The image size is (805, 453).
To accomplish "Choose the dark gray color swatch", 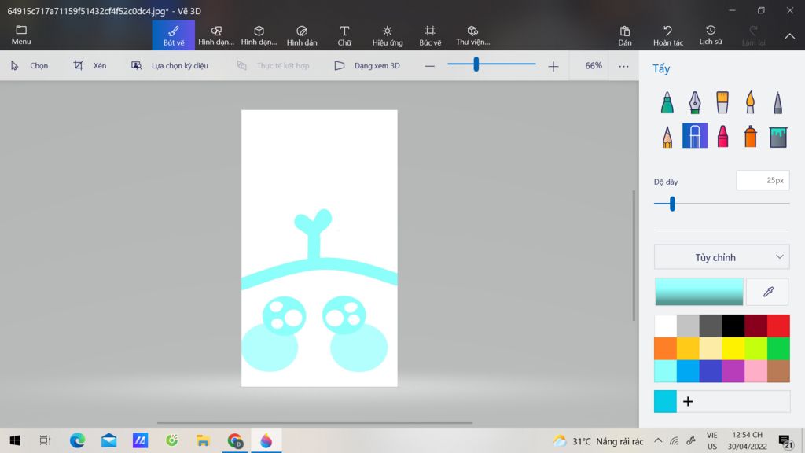I will [711, 326].
